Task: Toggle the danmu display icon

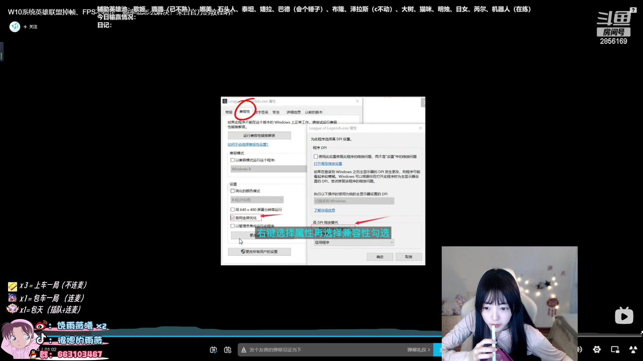Action: click(x=213, y=350)
